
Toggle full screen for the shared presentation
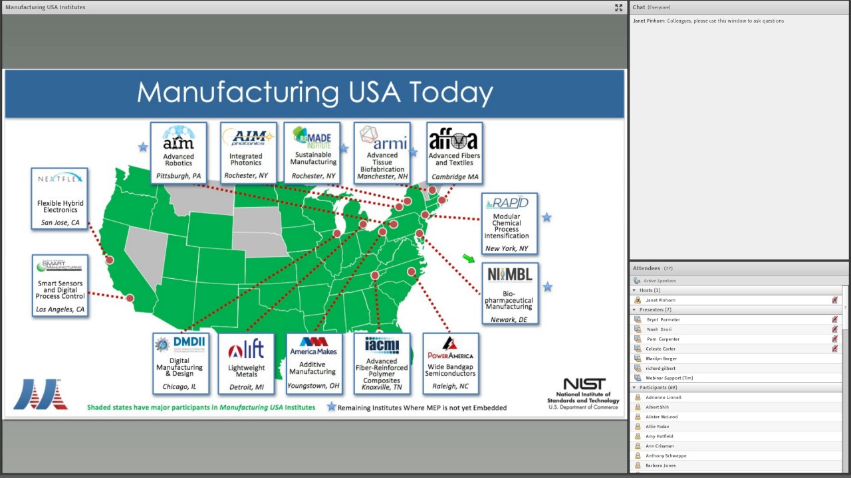618,7
